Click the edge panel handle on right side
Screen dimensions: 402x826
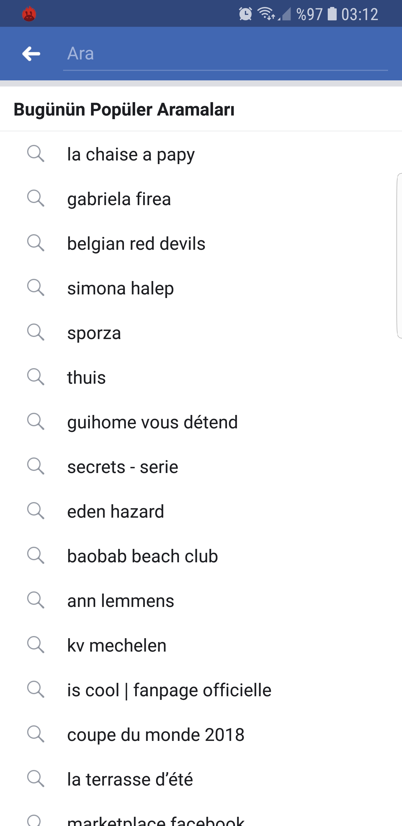click(399, 256)
